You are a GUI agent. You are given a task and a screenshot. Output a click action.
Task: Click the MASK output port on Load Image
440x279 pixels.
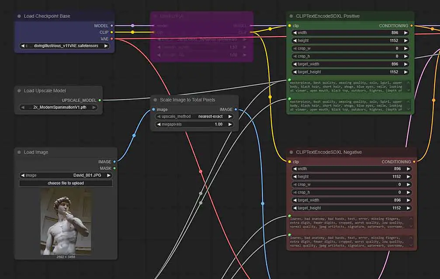point(114,168)
